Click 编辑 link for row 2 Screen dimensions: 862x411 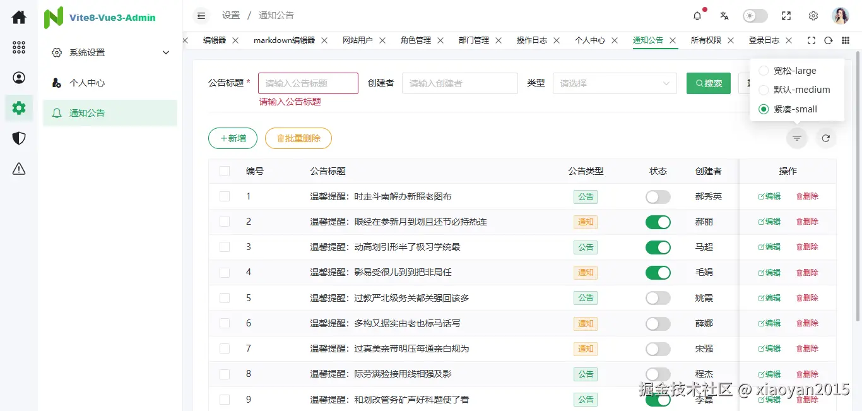click(x=769, y=222)
